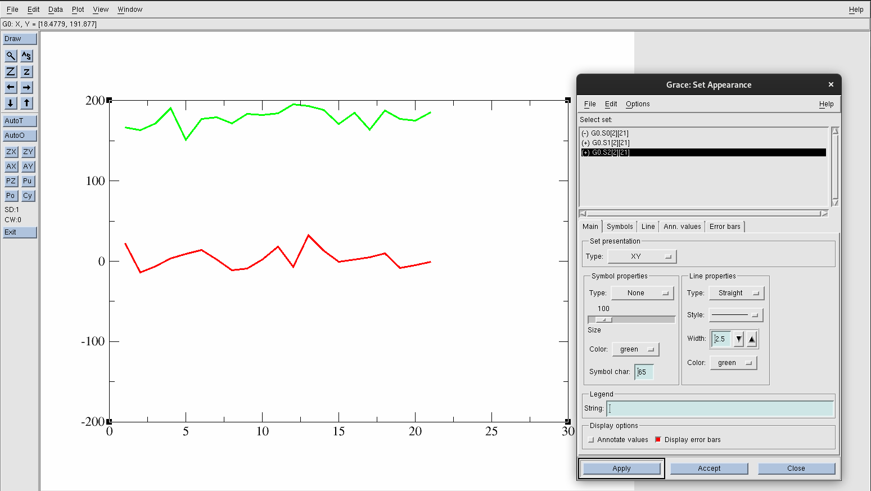Click the Accept button
Image resolution: width=871 pixels, height=491 pixels.
709,469
